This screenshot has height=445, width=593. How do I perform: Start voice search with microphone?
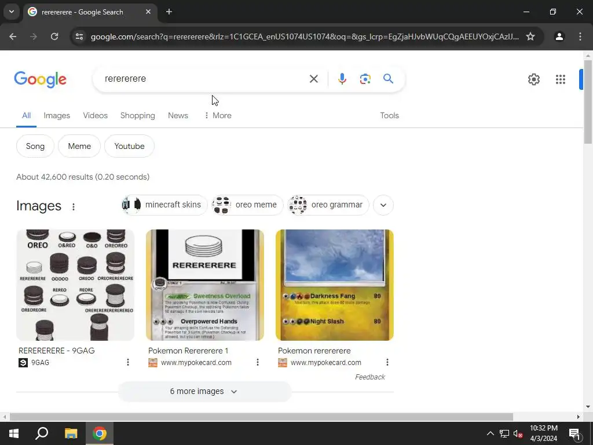coord(342,79)
